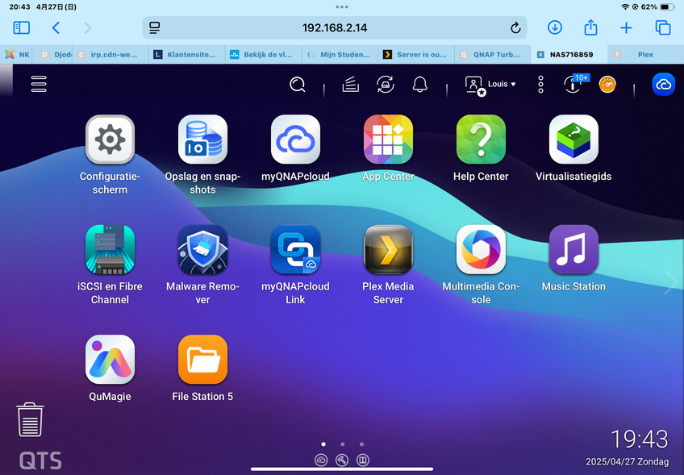This screenshot has width=684, height=475.
Task: Open Safari downloads
Action: point(554,27)
